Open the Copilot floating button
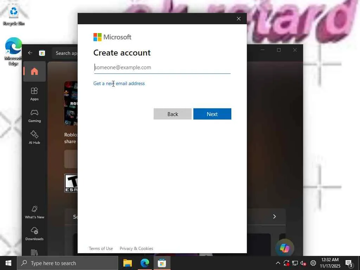 coord(285,248)
